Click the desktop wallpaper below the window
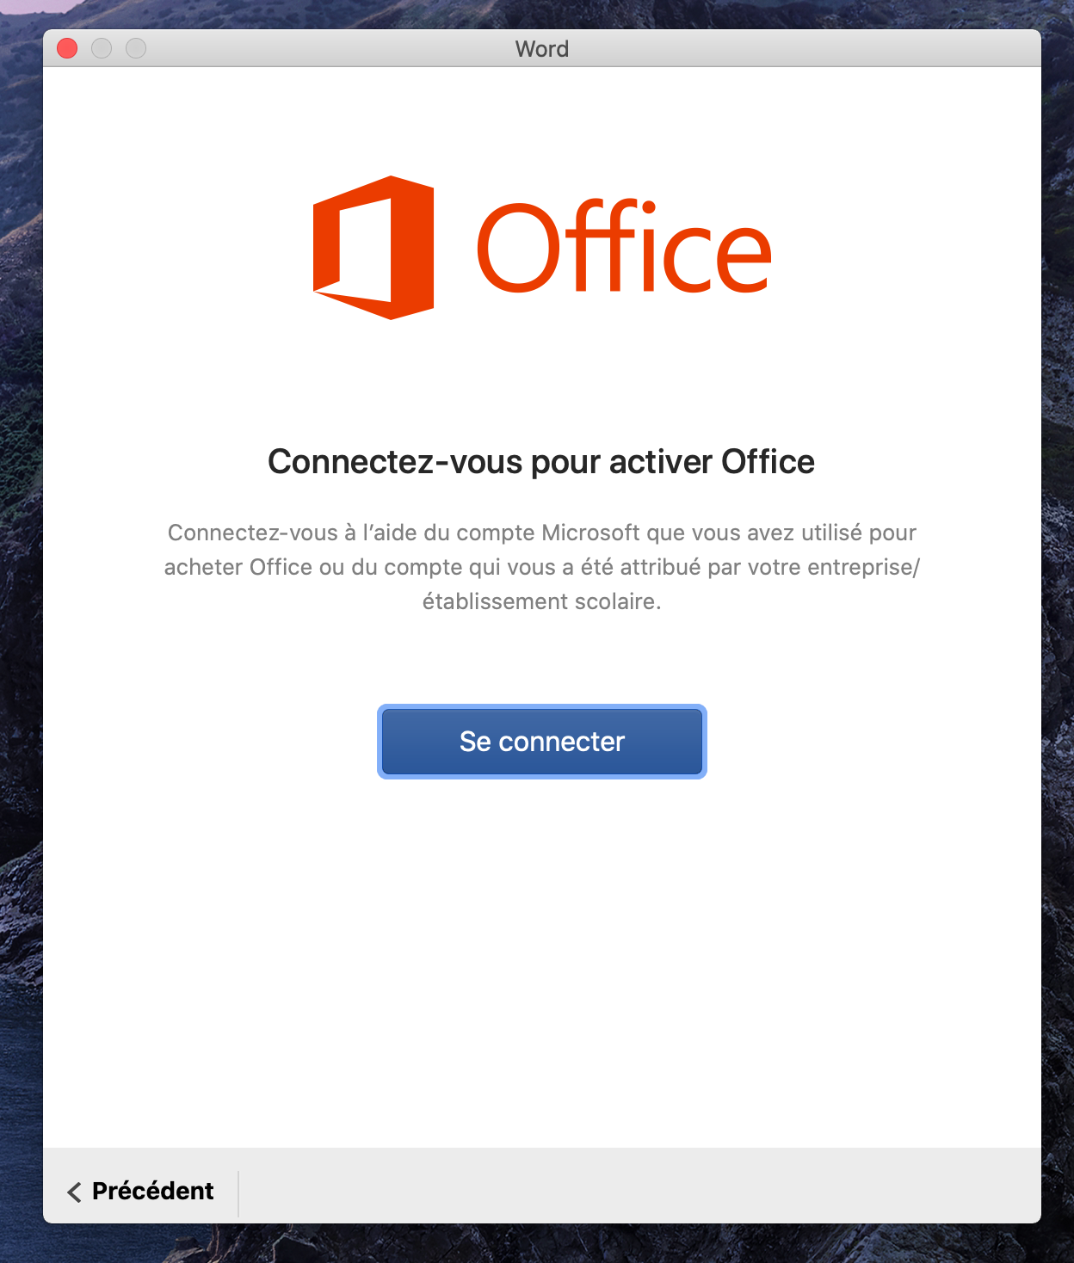This screenshot has height=1263, width=1074. 541,1244
